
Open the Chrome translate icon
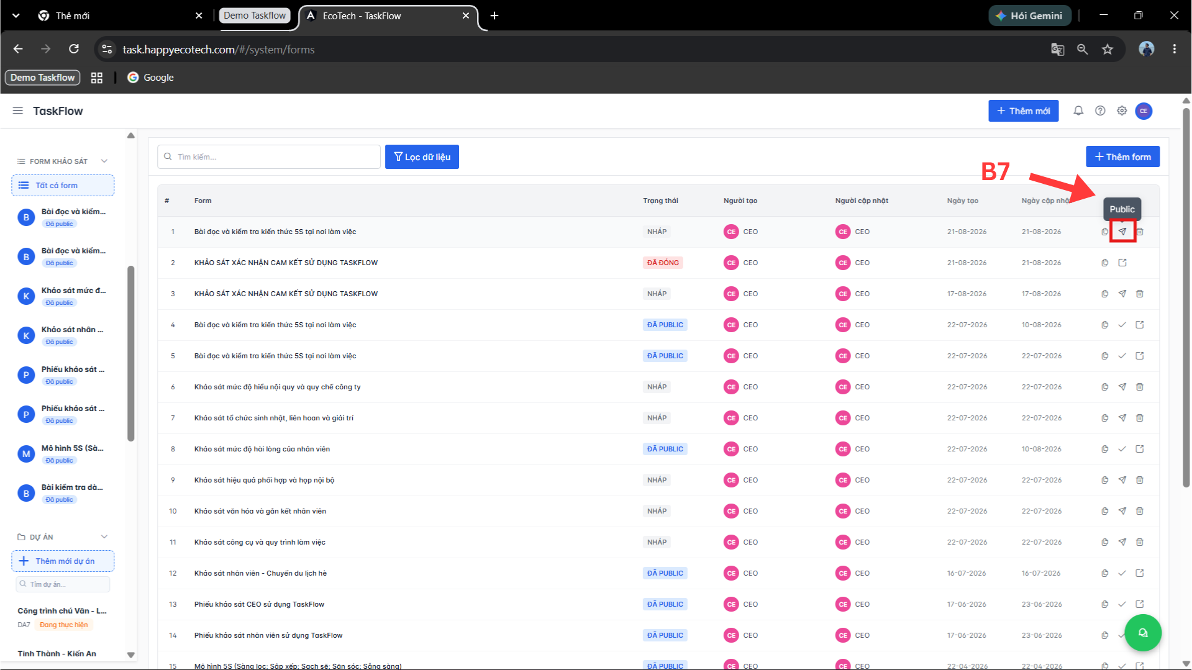(1057, 49)
